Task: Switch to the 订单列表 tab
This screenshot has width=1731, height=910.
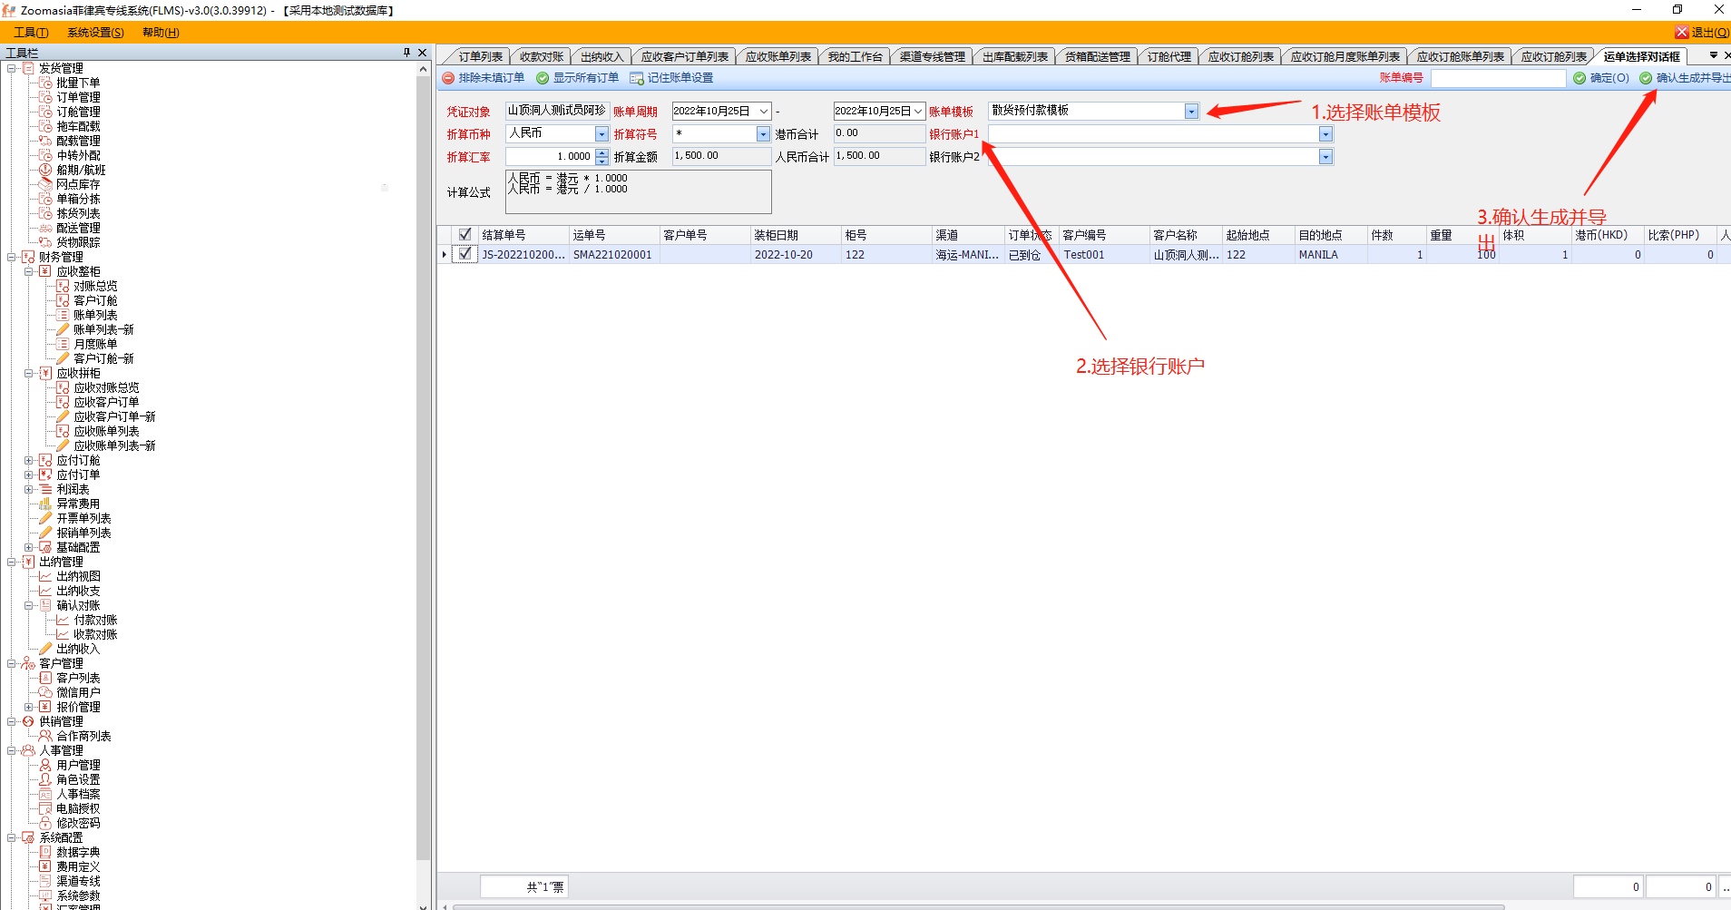Action: point(479,56)
